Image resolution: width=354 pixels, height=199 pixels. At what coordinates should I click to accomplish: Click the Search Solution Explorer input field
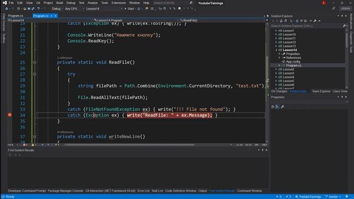click(306, 26)
